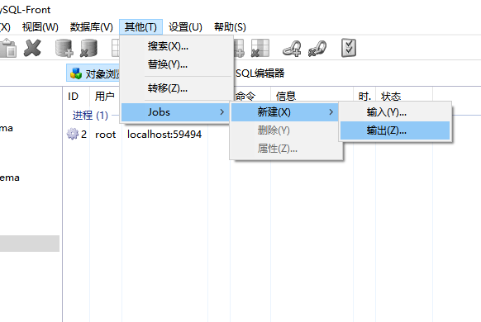The image size is (481, 322).
Task: Click the new database icon
Action: click(x=64, y=48)
